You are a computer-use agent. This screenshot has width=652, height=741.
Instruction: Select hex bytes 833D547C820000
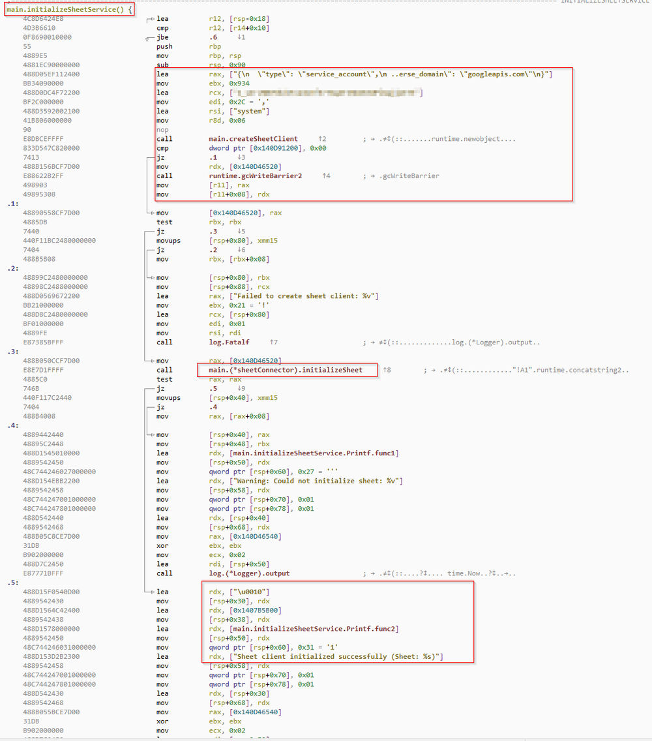[51, 148]
